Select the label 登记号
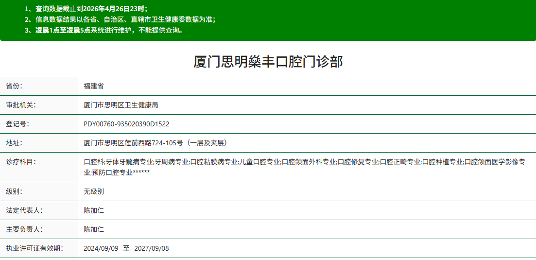This screenshot has height=260, width=536. tap(17, 124)
